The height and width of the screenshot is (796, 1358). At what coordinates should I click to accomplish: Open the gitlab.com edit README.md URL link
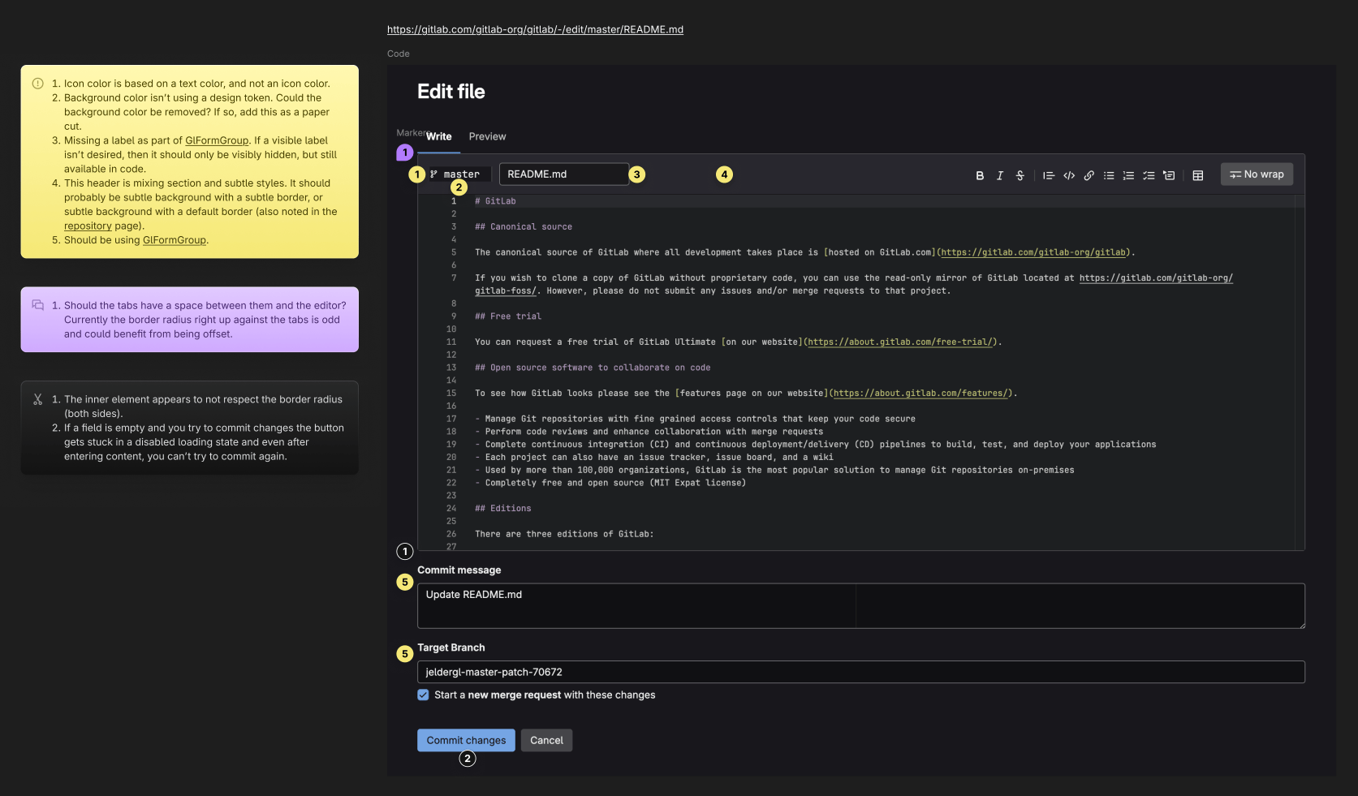coord(535,29)
